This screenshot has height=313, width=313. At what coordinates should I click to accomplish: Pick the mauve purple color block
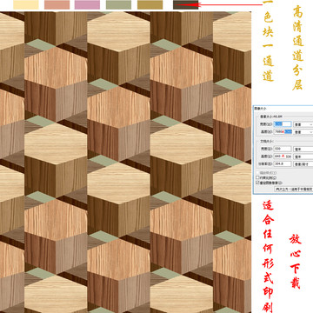coord(87,4)
